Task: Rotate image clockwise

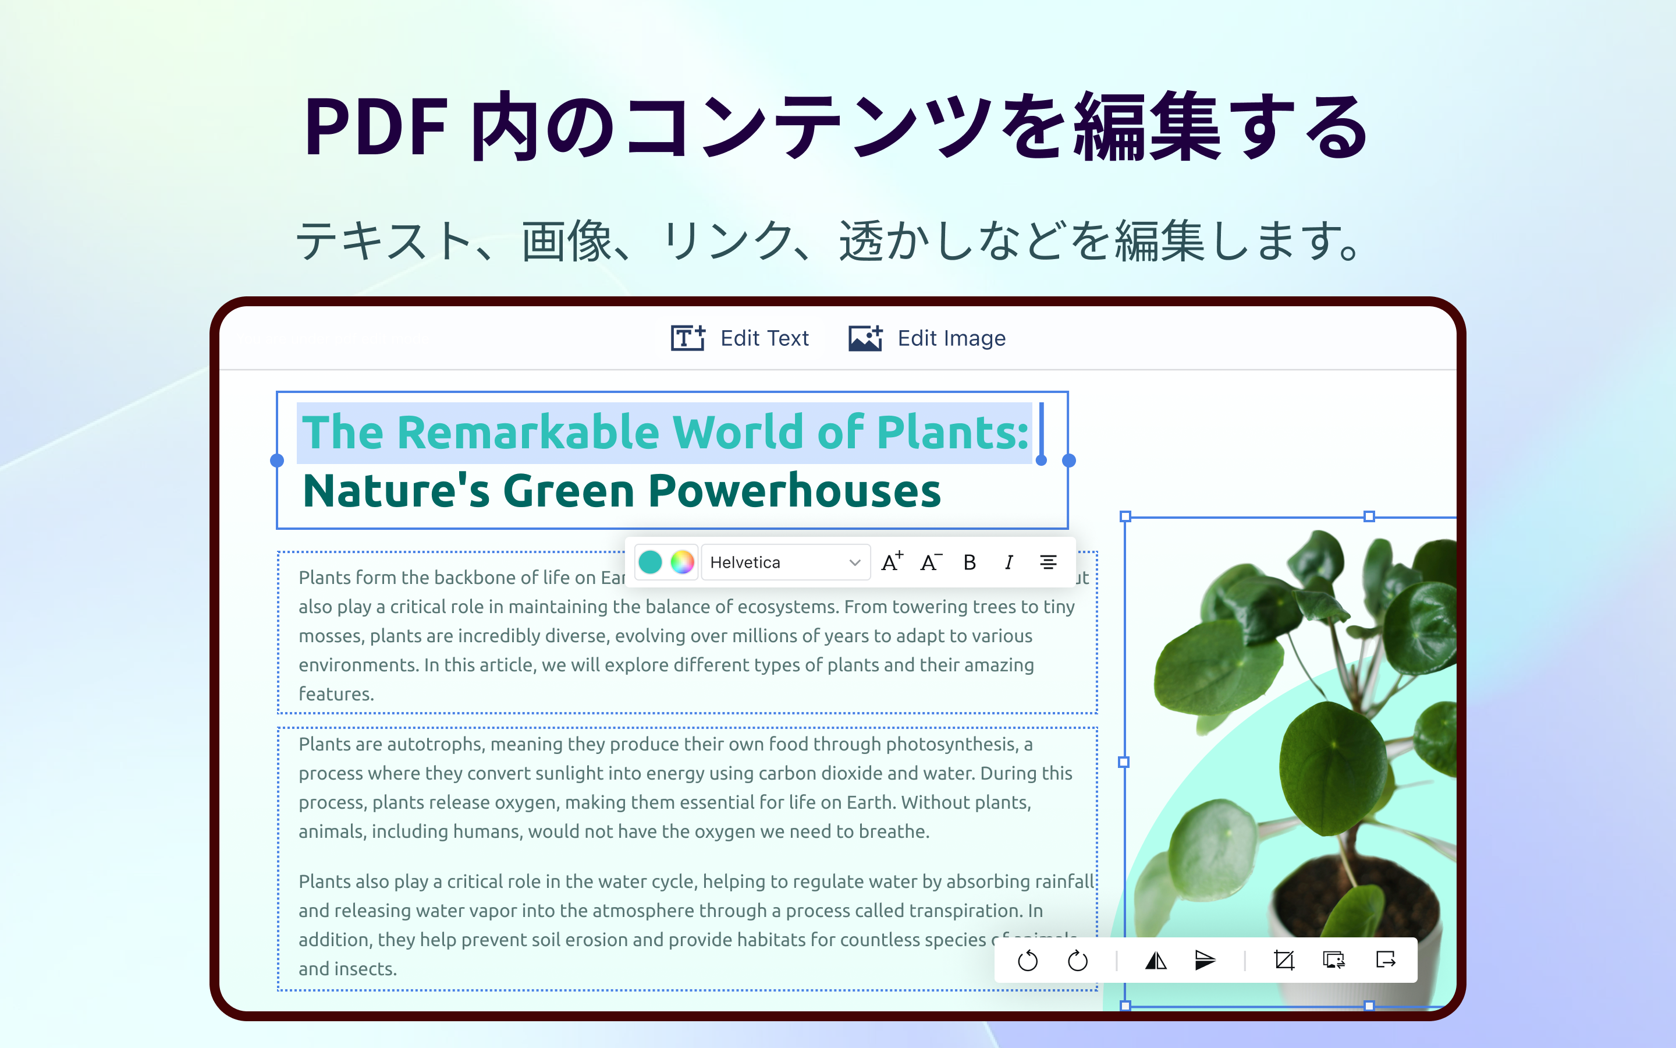Action: click(1078, 961)
